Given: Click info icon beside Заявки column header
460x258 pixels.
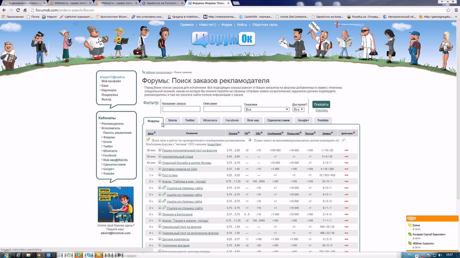Looking at the screenshot, I should (332, 133).
